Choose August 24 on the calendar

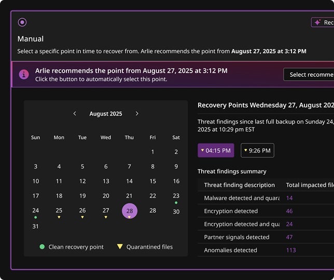pos(35,211)
